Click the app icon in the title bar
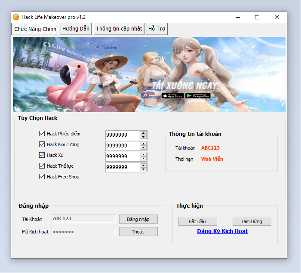 pos(16,17)
